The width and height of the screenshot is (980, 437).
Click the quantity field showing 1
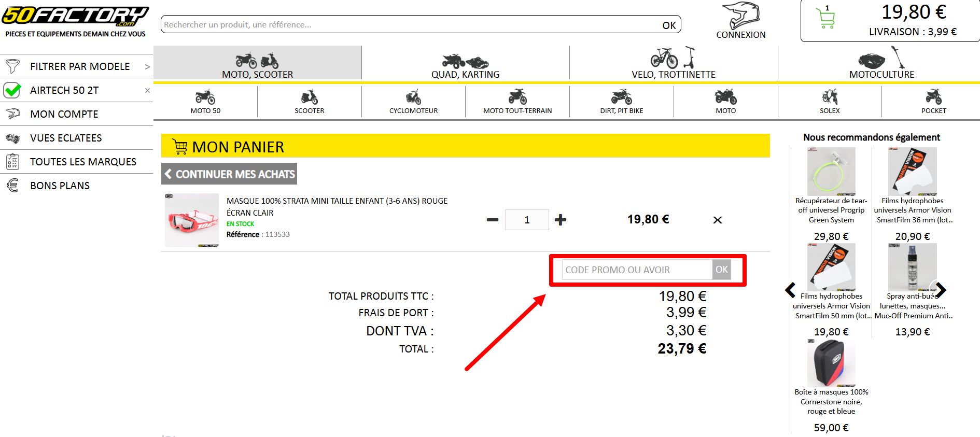coord(527,220)
